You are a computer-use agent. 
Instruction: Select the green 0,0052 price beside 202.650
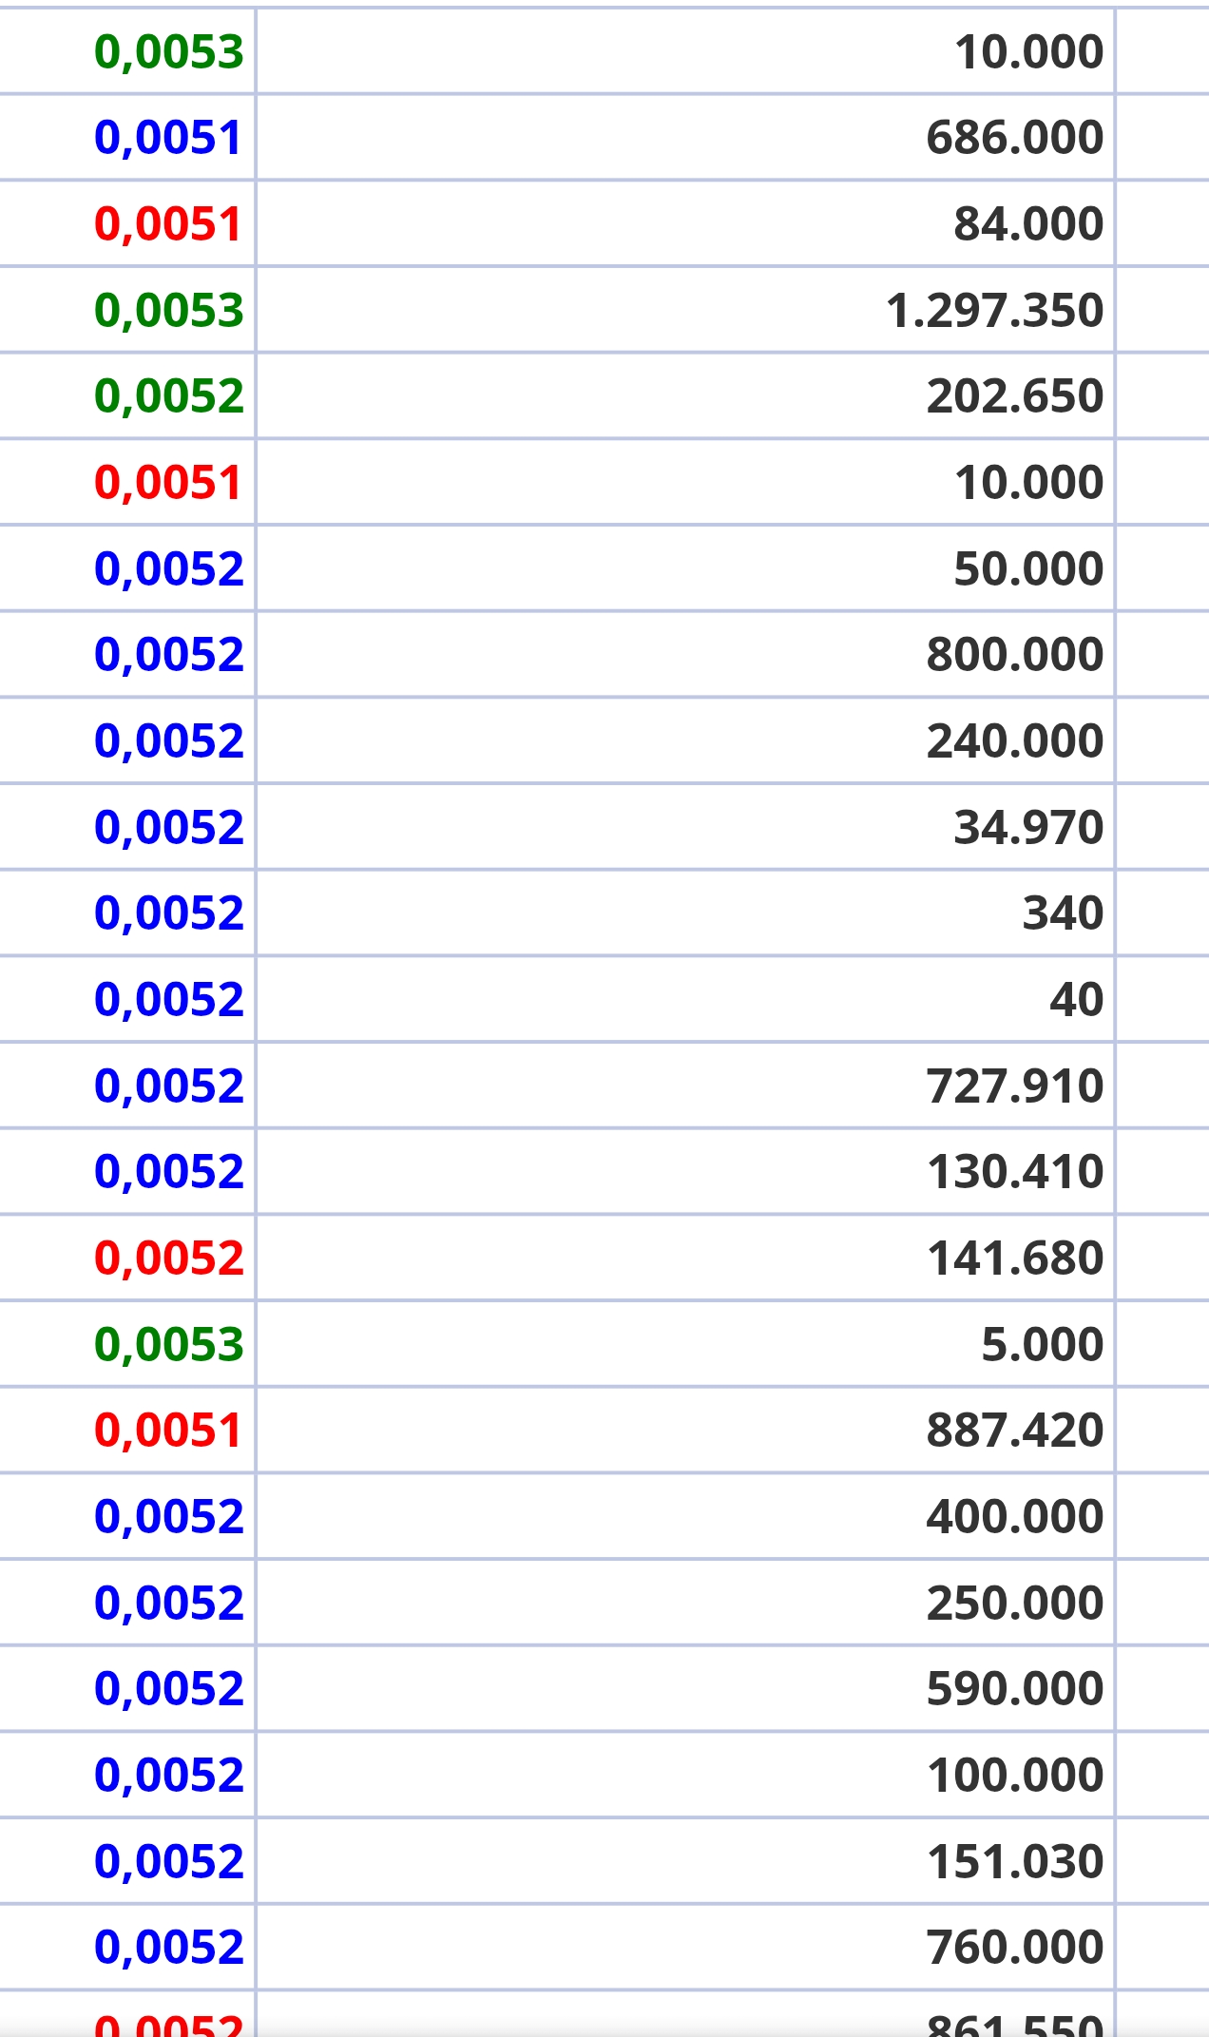[x=169, y=396]
